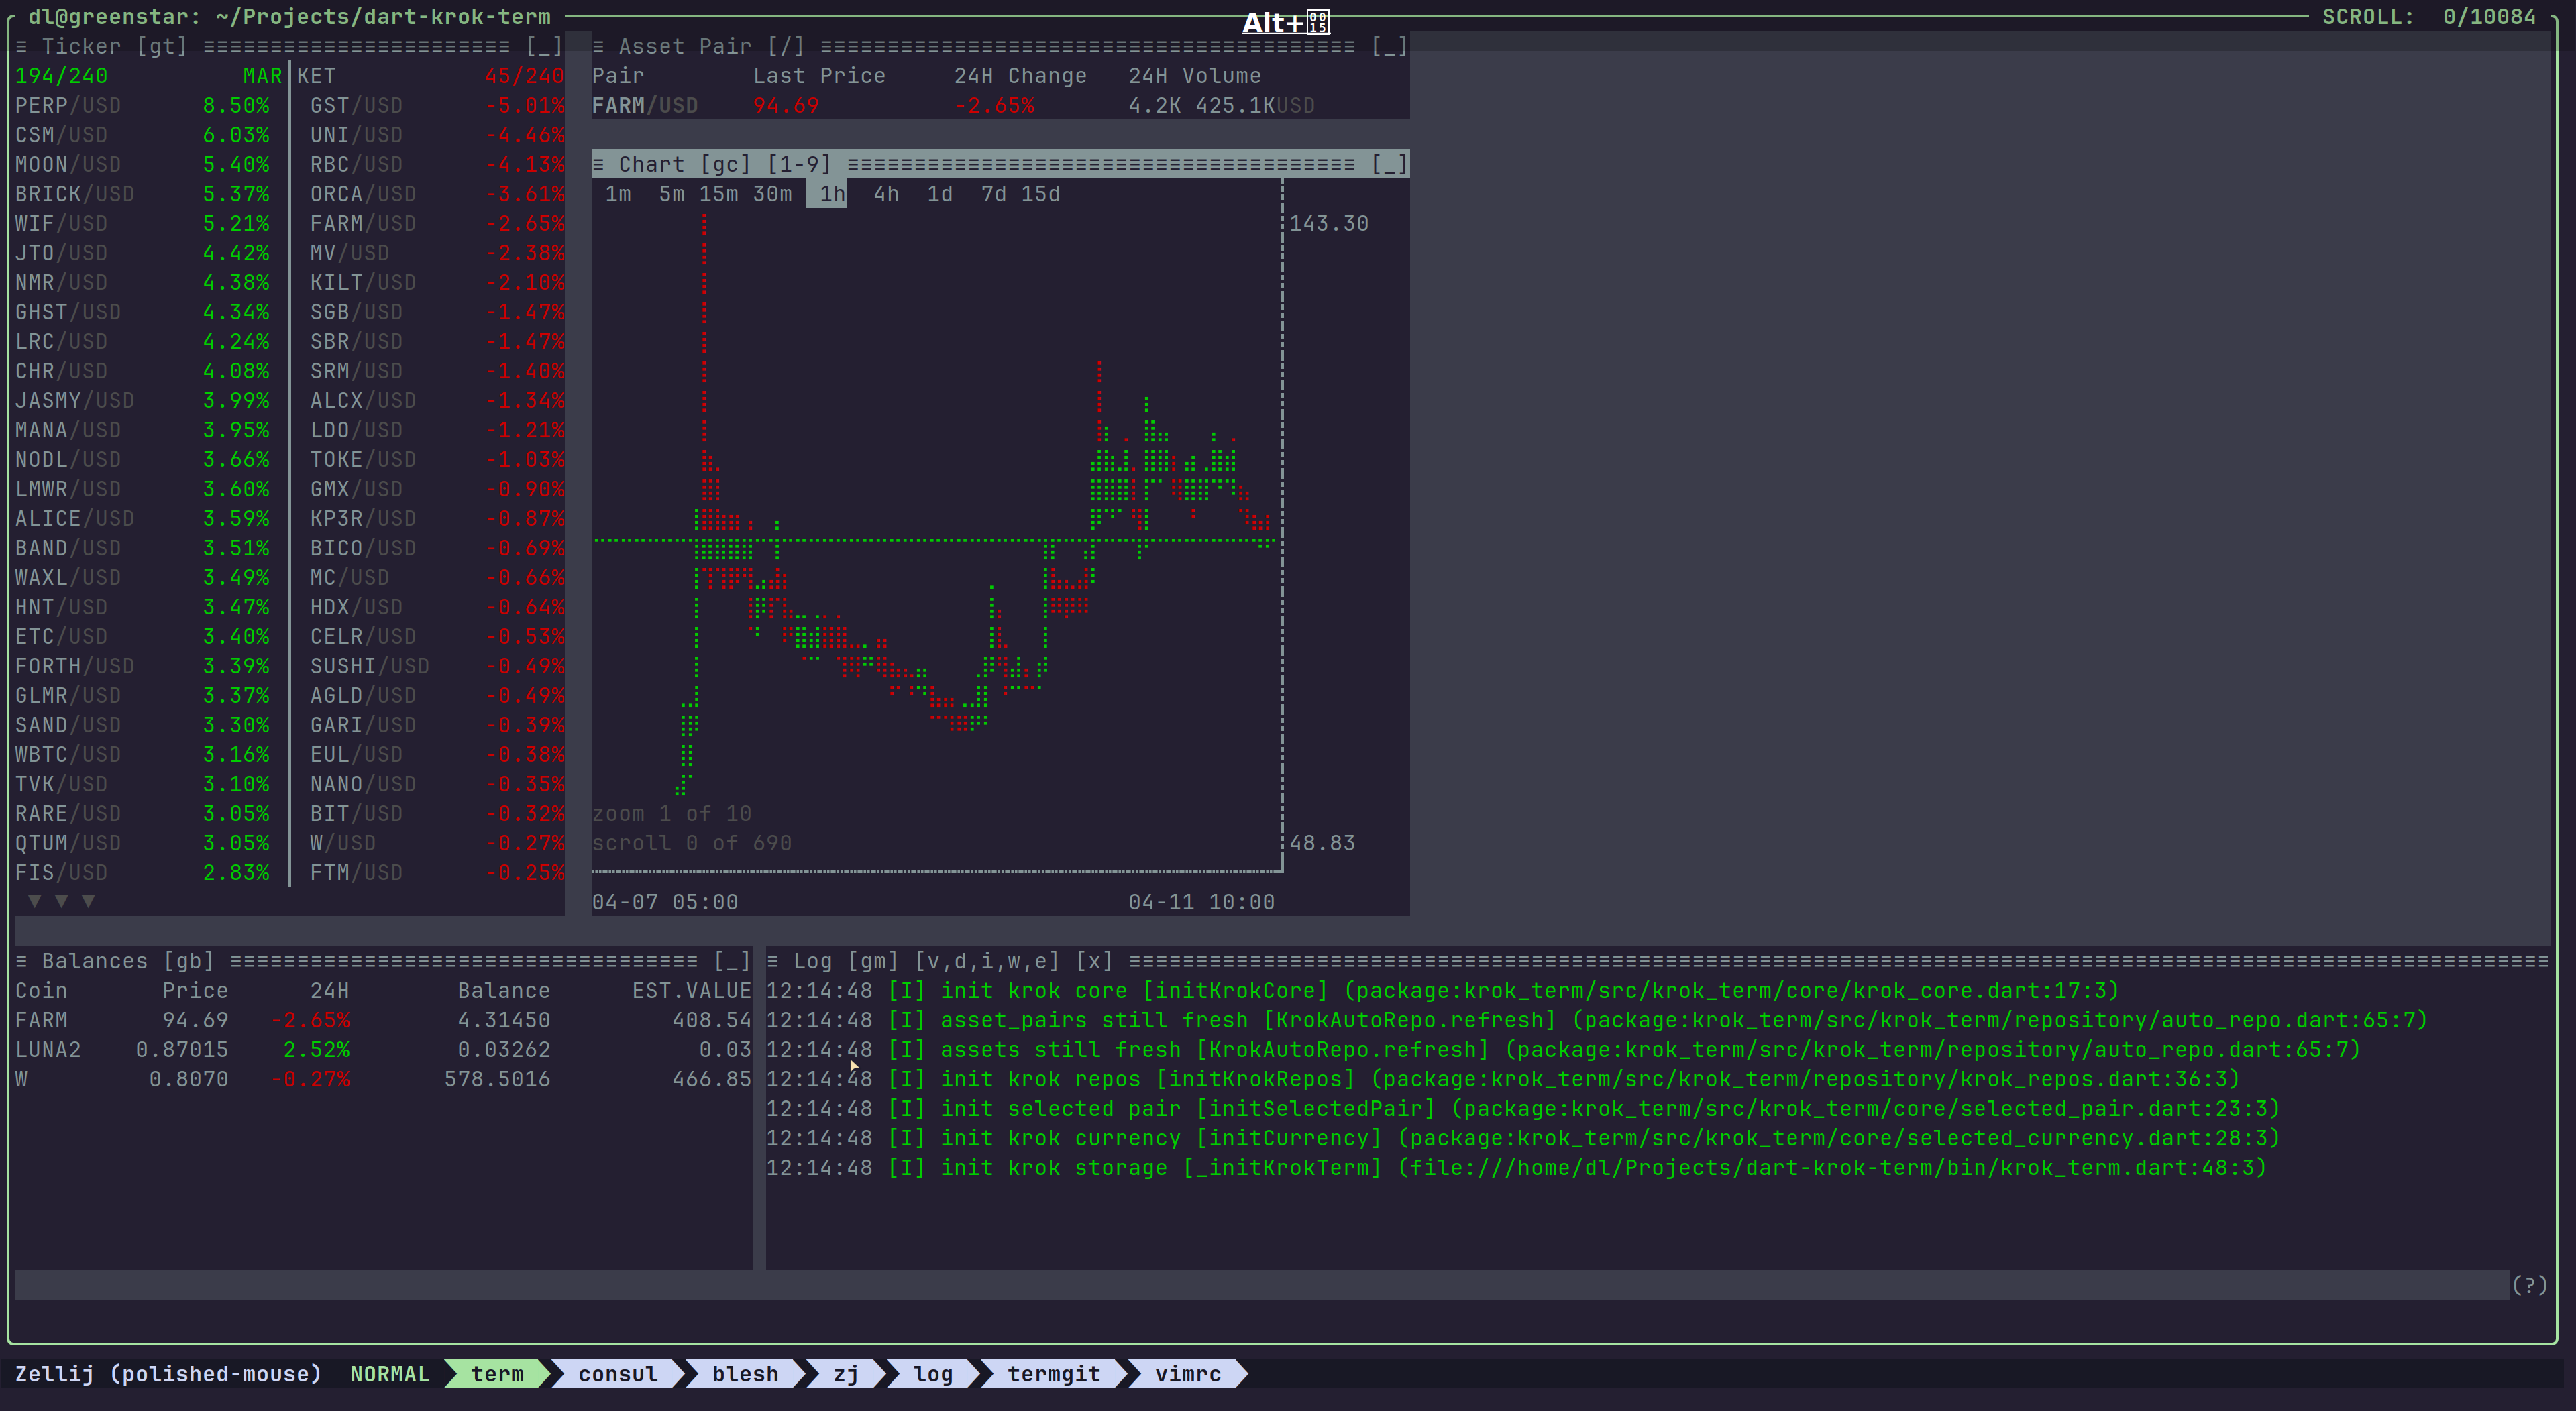Image resolution: width=2576 pixels, height=1411 pixels.
Task: Click the LUNA2 row in Balances
Action: click(x=383, y=1051)
